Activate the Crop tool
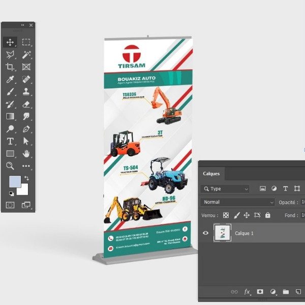 (x=10, y=67)
